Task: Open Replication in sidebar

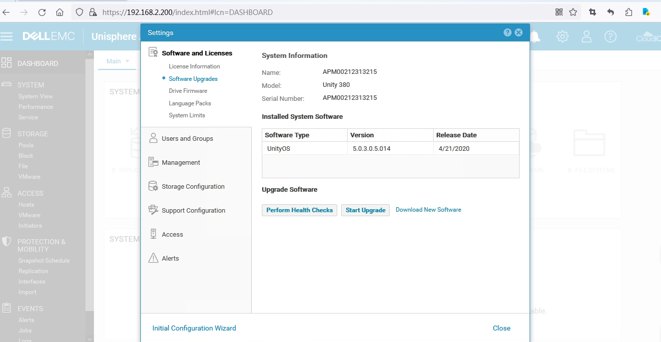Action: 33,271
